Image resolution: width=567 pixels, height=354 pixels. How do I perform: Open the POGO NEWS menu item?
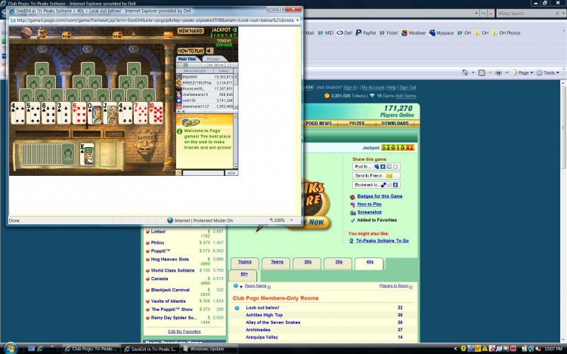(318, 124)
